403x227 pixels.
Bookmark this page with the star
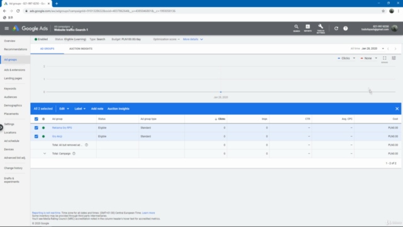[x=383, y=11]
